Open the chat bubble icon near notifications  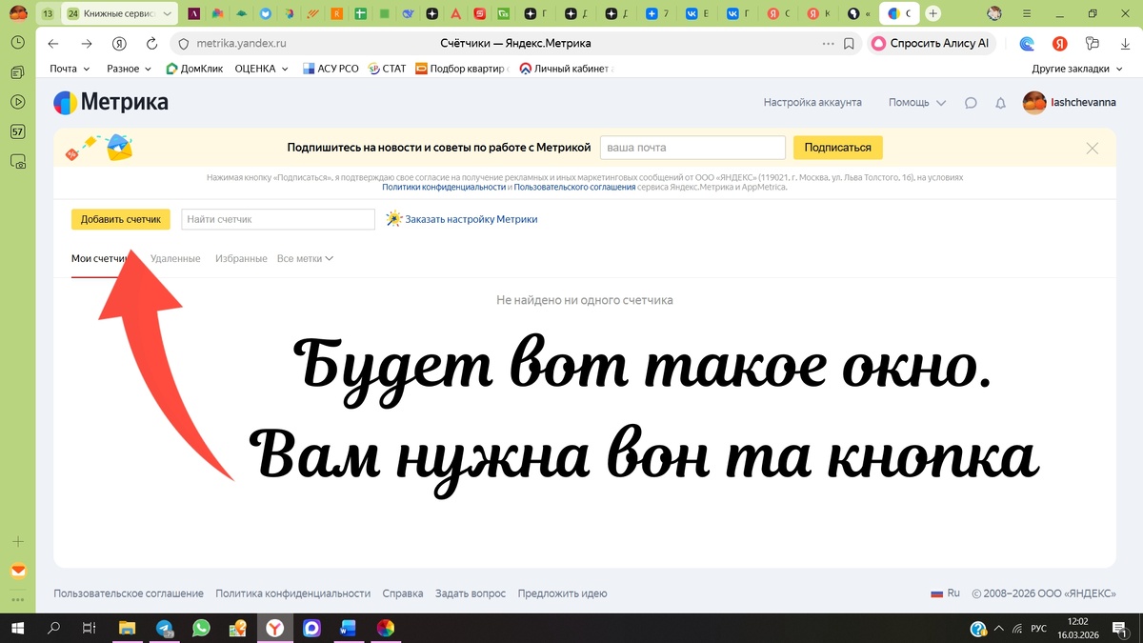[x=970, y=102]
